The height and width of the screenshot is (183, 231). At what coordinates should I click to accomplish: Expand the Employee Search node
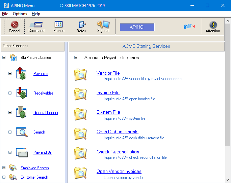point(4,168)
